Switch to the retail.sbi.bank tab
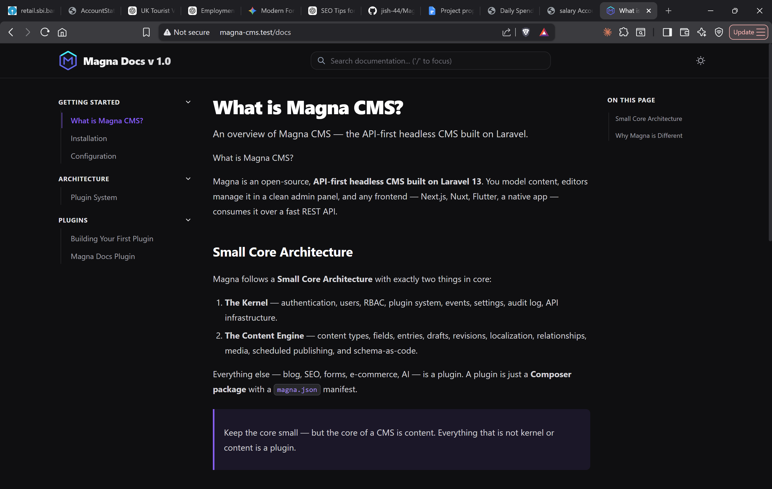Viewport: 772px width, 489px height. tap(31, 10)
